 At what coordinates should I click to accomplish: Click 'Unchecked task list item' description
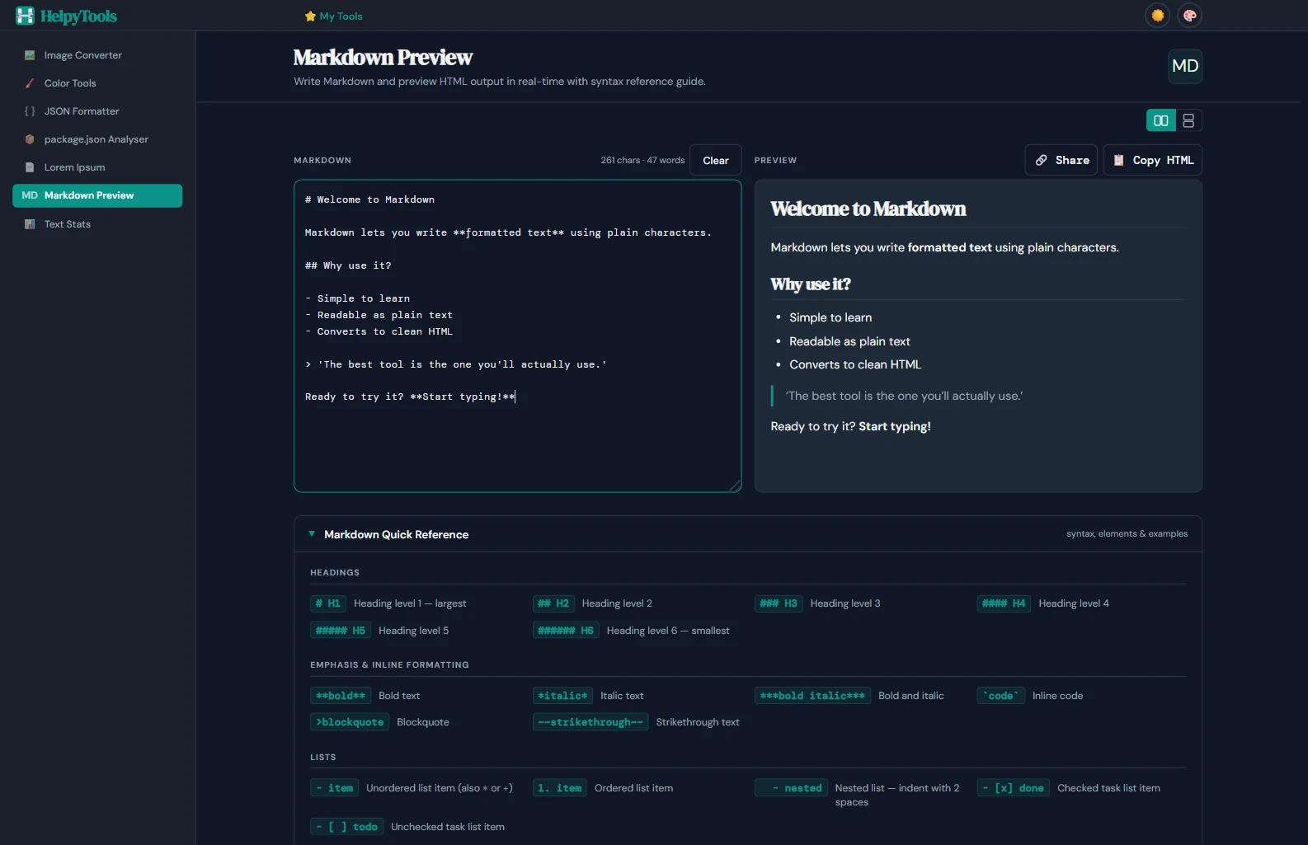click(x=448, y=827)
